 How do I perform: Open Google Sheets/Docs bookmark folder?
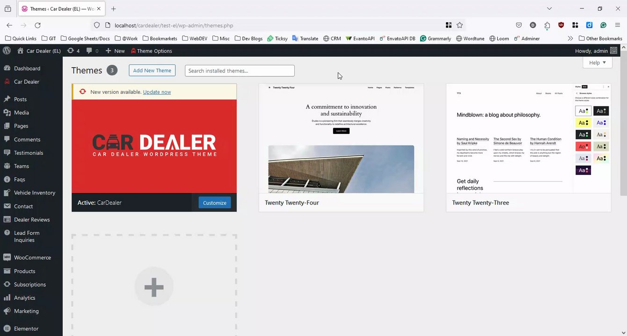pos(86,38)
